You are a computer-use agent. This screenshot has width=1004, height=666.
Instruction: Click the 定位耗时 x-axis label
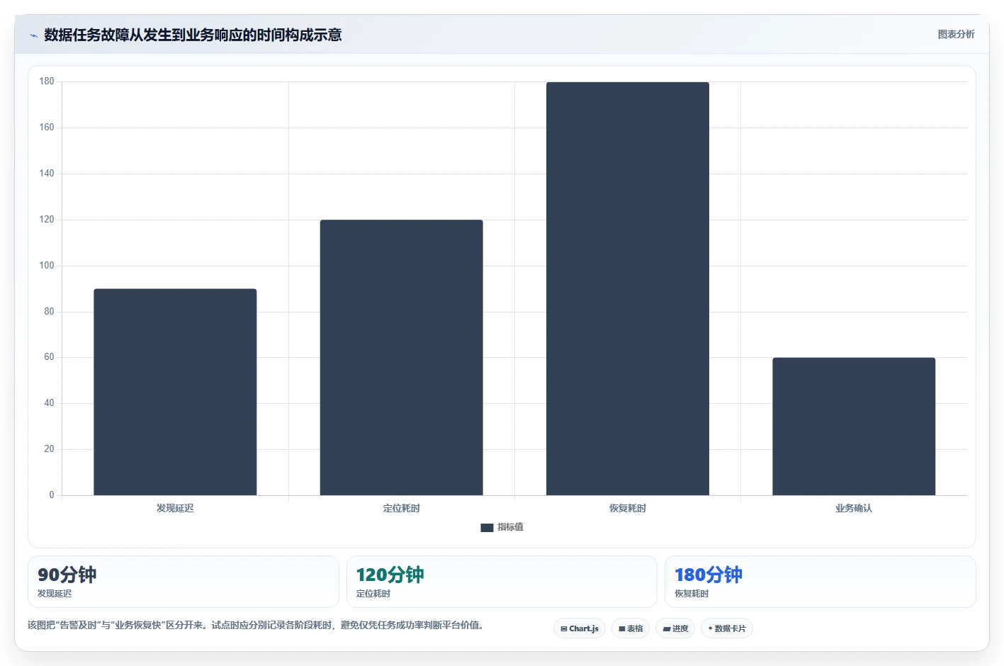(x=401, y=508)
